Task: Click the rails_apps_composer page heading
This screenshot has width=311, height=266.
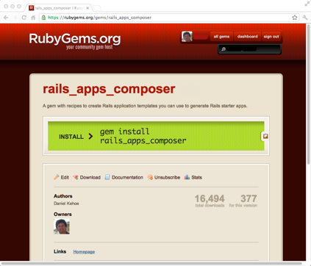Action: (109, 89)
